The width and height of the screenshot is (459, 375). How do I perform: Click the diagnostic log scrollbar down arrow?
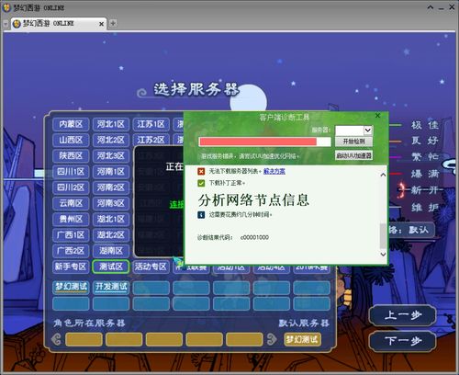pyautogui.click(x=383, y=255)
